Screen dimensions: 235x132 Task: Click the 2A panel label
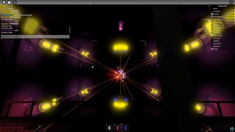[28, 49]
